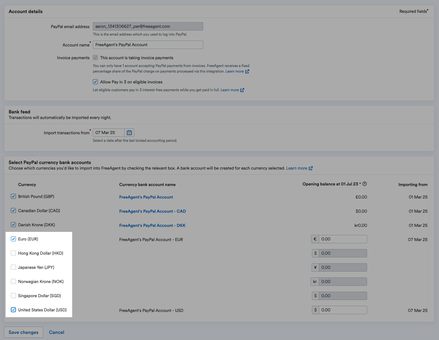Viewport: 439px width, 340px height.
Task: Click the 'Required fields' note
Action: click(x=413, y=11)
